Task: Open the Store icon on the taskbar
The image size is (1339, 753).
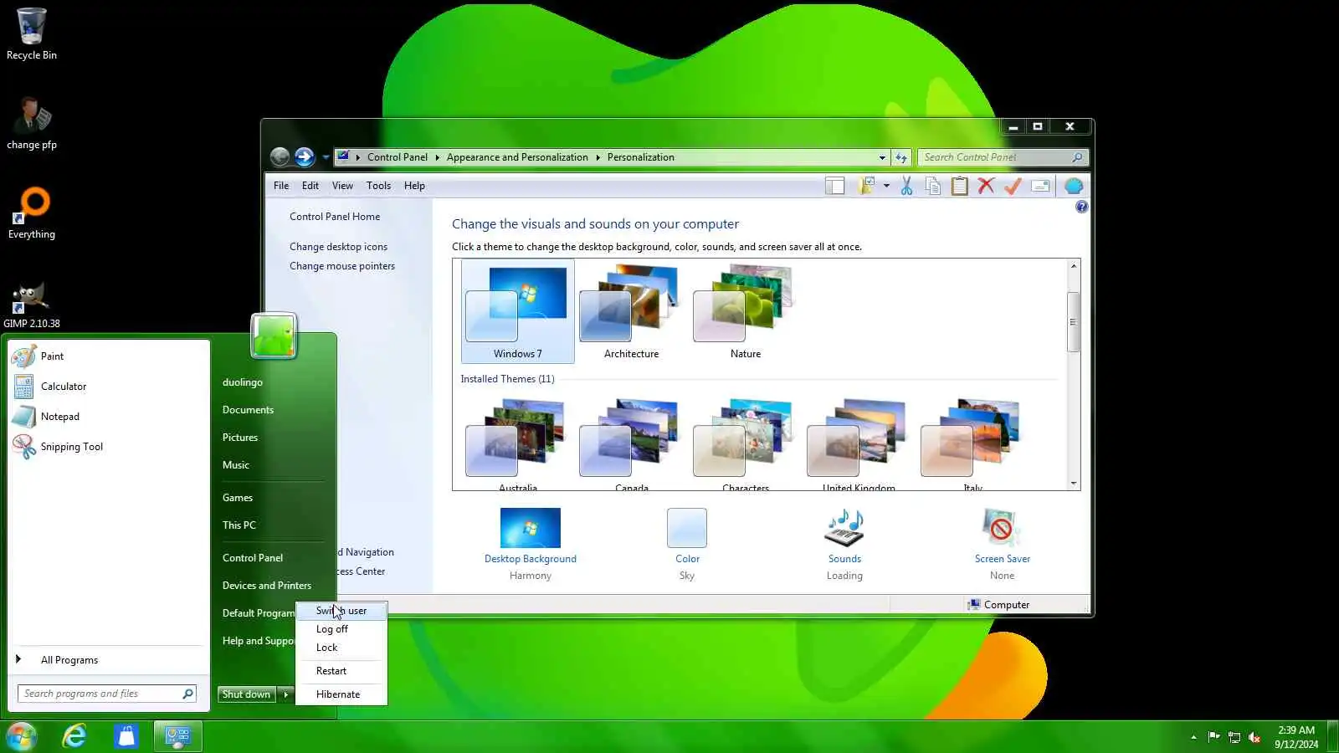Action: pos(126,736)
